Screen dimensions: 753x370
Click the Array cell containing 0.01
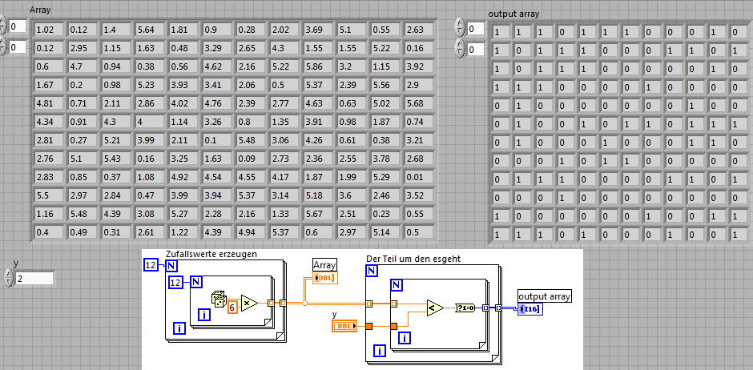coord(419,177)
